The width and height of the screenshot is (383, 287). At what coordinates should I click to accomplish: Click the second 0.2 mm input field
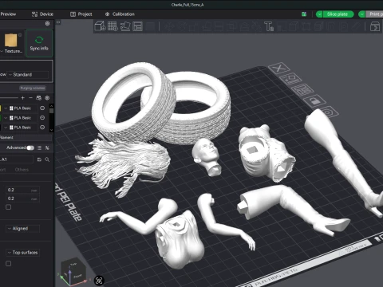tap(23, 199)
